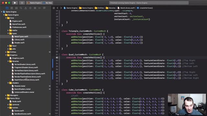This screenshot has width=207, height=116.
Task: Click Entities folder in jump bar
Action: (99, 8)
